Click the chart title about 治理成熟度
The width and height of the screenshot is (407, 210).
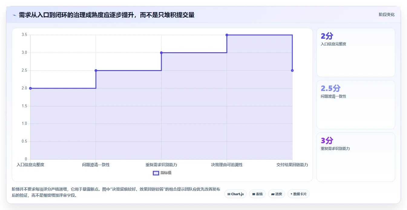pos(107,15)
